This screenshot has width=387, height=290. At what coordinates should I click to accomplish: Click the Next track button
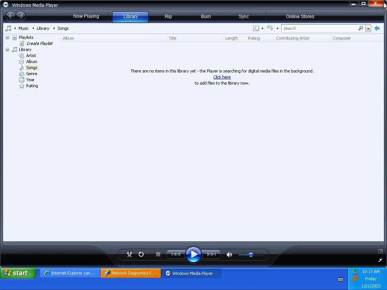point(211,254)
